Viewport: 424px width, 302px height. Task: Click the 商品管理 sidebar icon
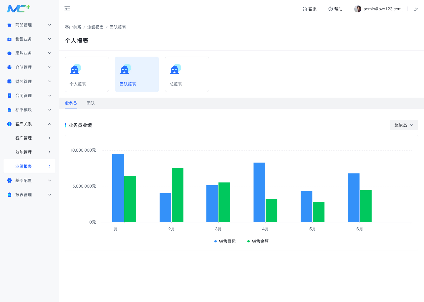9,25
